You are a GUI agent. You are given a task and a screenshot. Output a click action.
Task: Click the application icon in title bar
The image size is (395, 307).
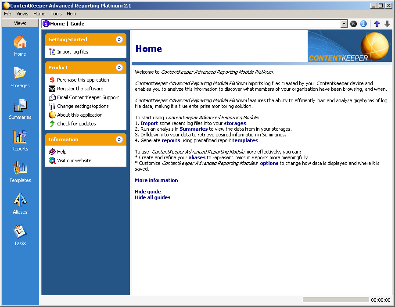(6, 5)
